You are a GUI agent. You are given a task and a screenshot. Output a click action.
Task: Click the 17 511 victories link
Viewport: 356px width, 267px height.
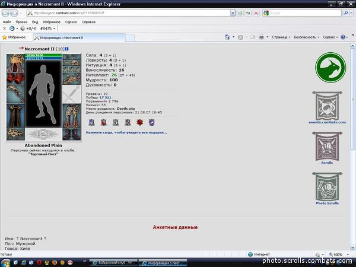pos(106,97)
